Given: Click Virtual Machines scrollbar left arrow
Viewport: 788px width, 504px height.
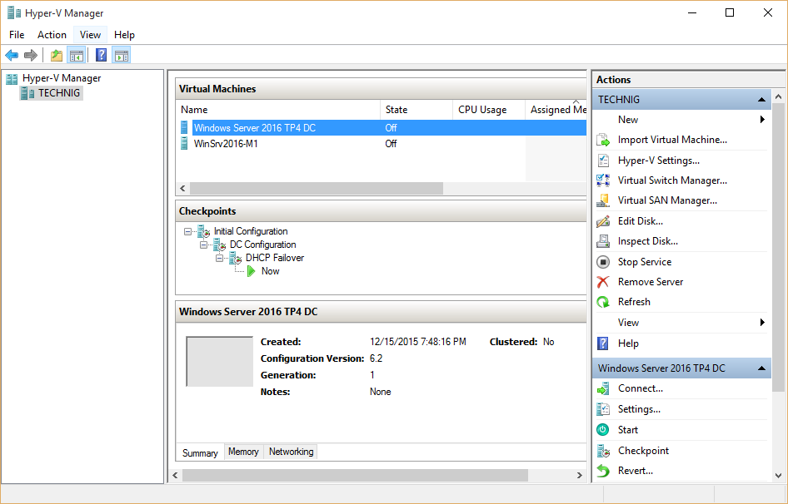Looking at the screenshot, I should pyautogui.click(x=182, y=188).
